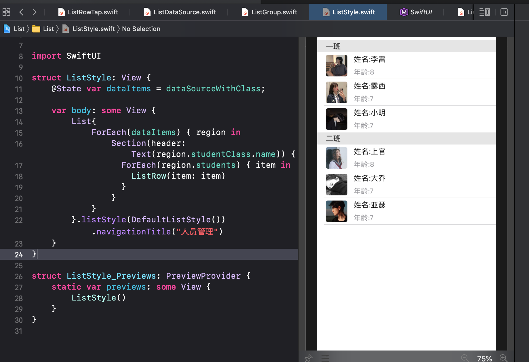Switch to ListDataSource.swift tab

(x=180, y=12)
